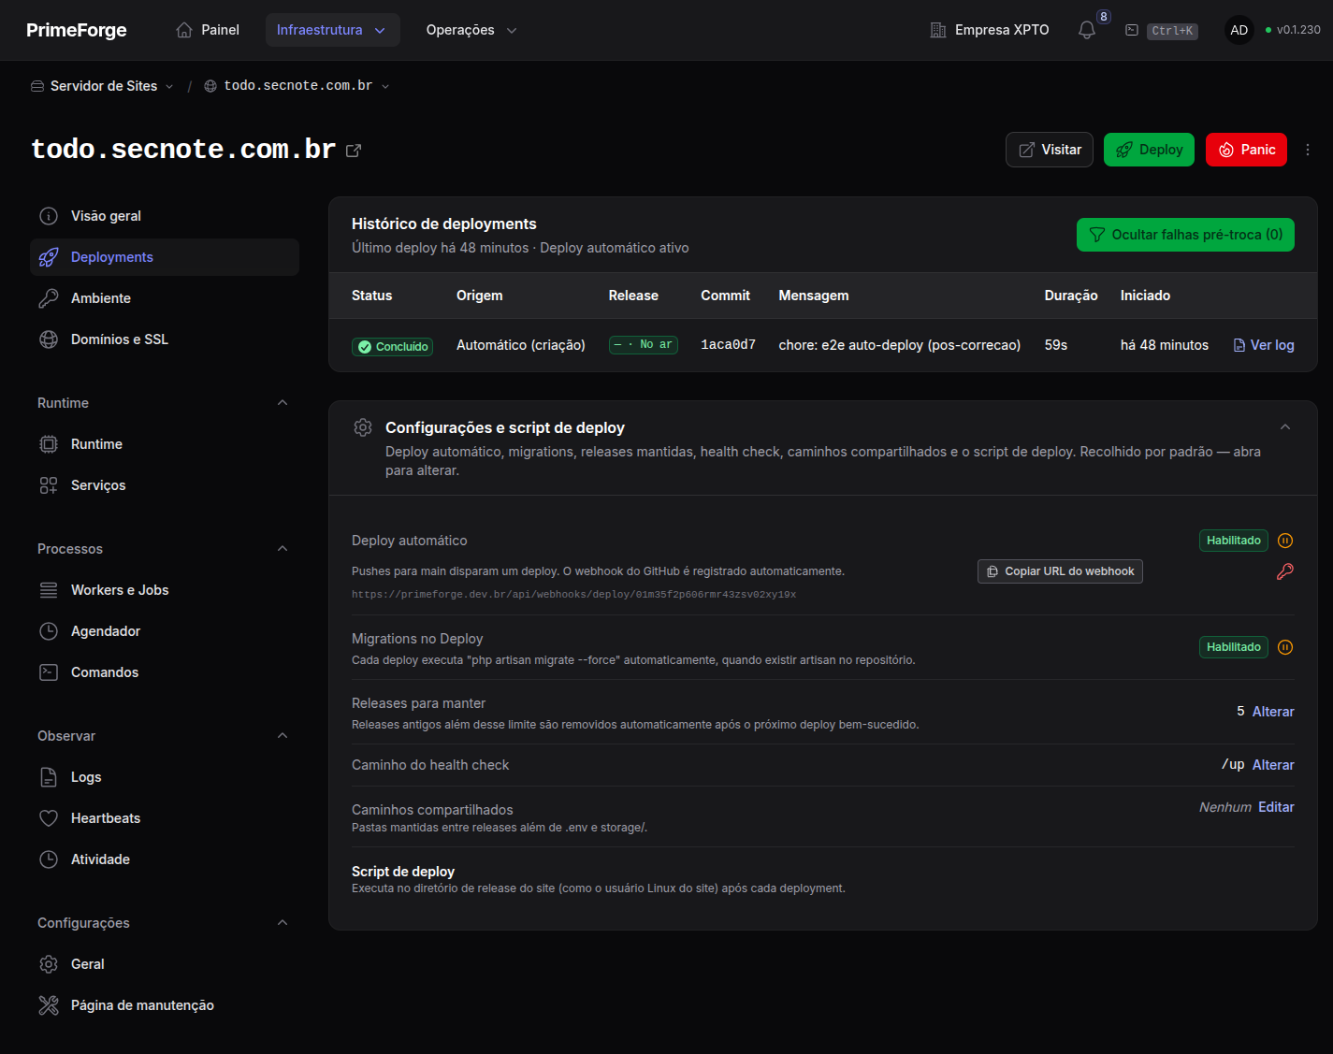Open the Runtime sidebar item with chip icon
Viewport: 1333px width, 1054px height.
coord(165,444)
